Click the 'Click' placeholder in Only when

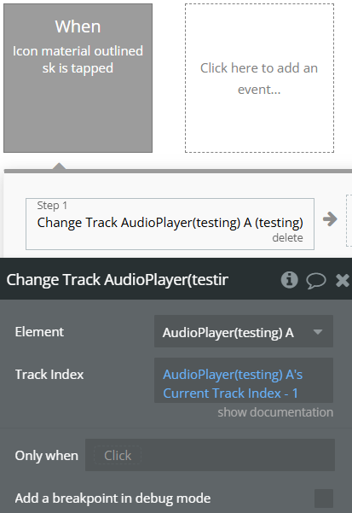pyautogui.click(x=118, y=455)
